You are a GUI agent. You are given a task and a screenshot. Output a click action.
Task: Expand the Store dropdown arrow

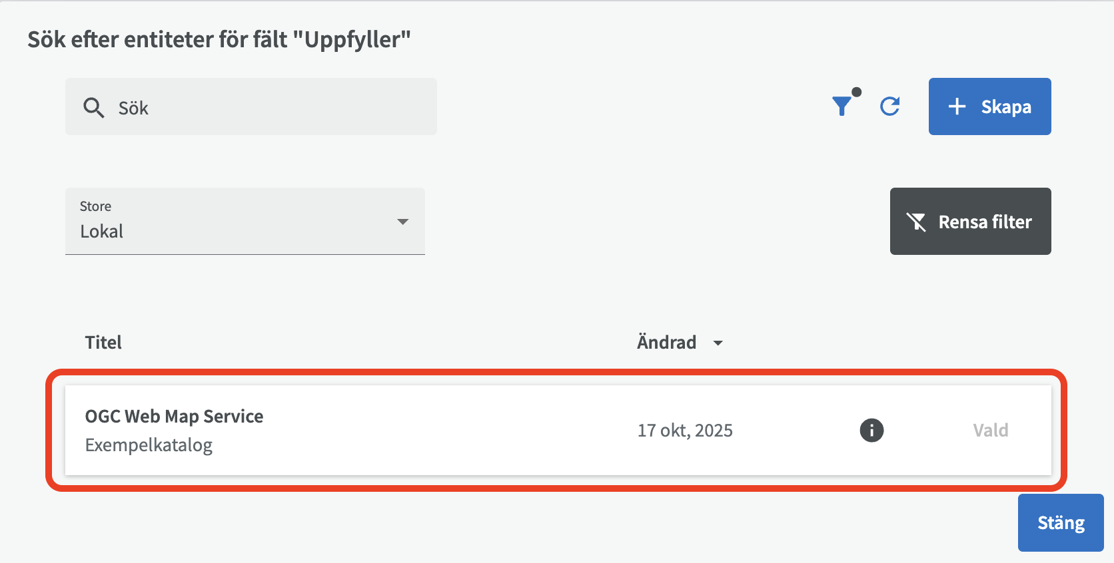coord(402,222)
